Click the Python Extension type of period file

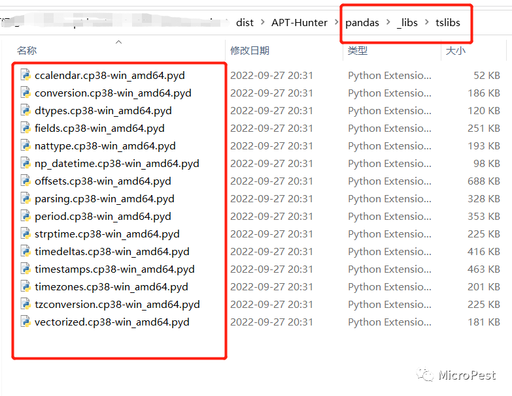click(x=390, y=216)
